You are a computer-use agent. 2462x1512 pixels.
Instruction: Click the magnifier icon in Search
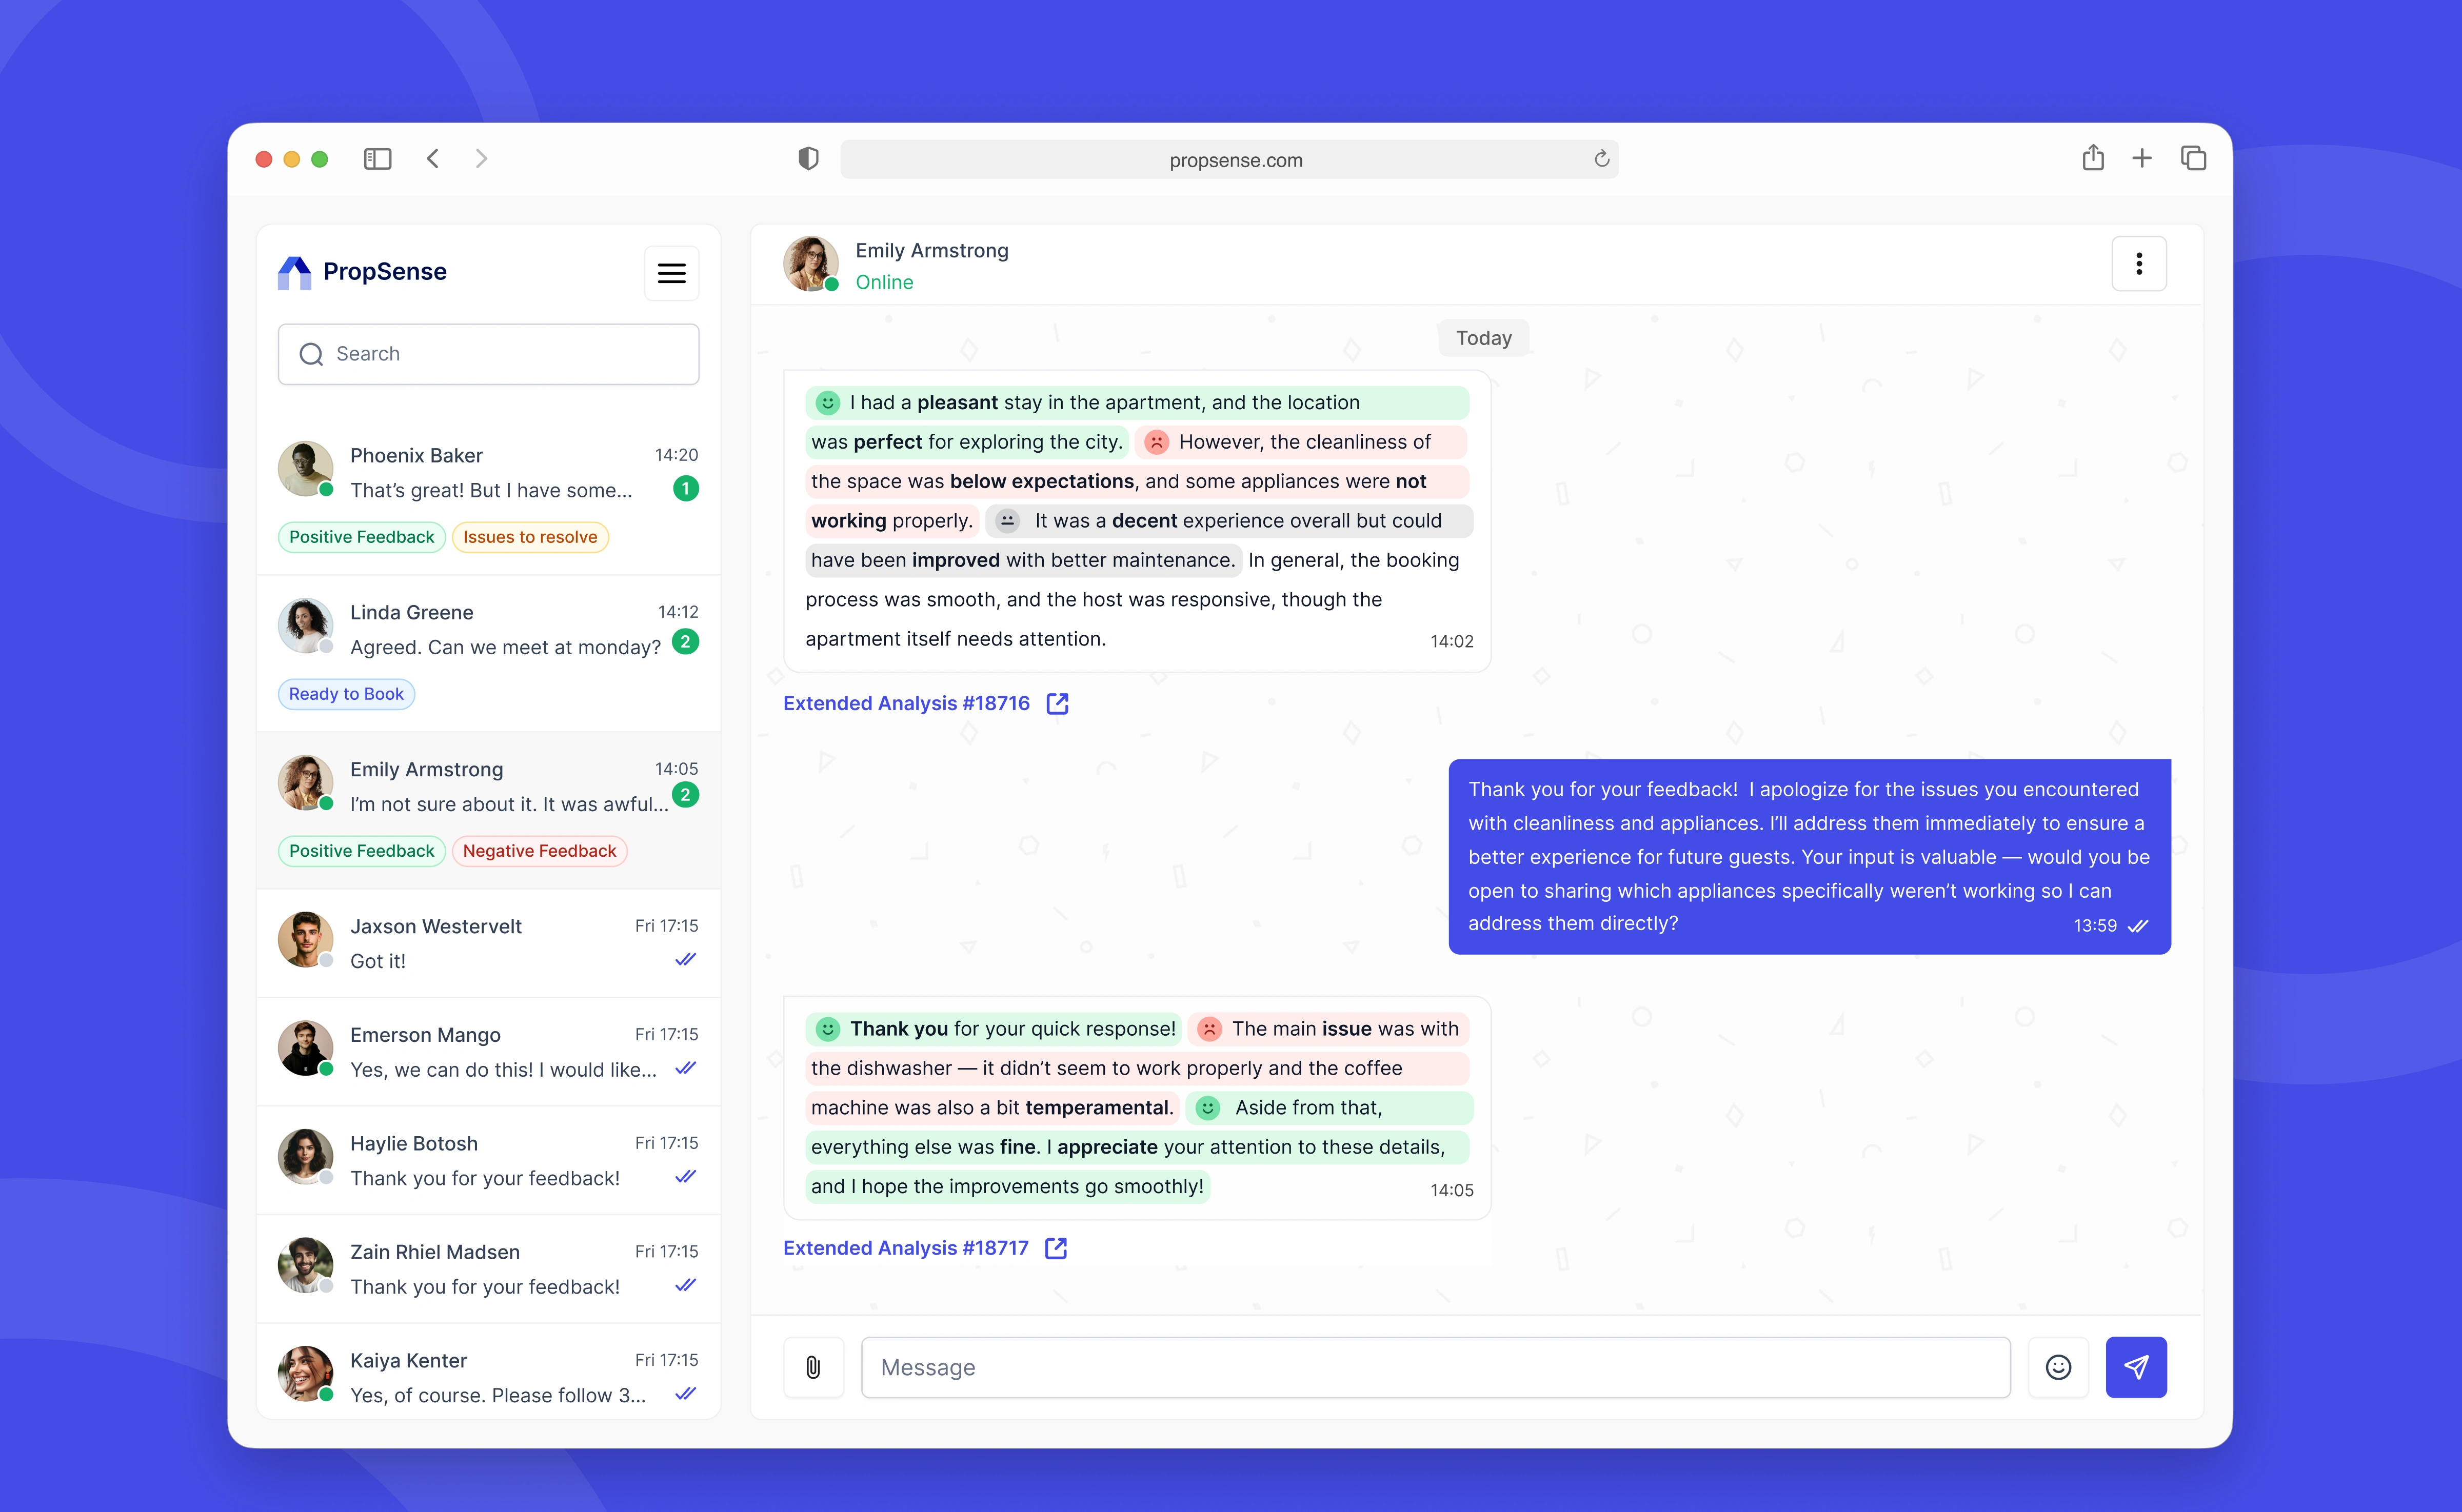(311, 354)
